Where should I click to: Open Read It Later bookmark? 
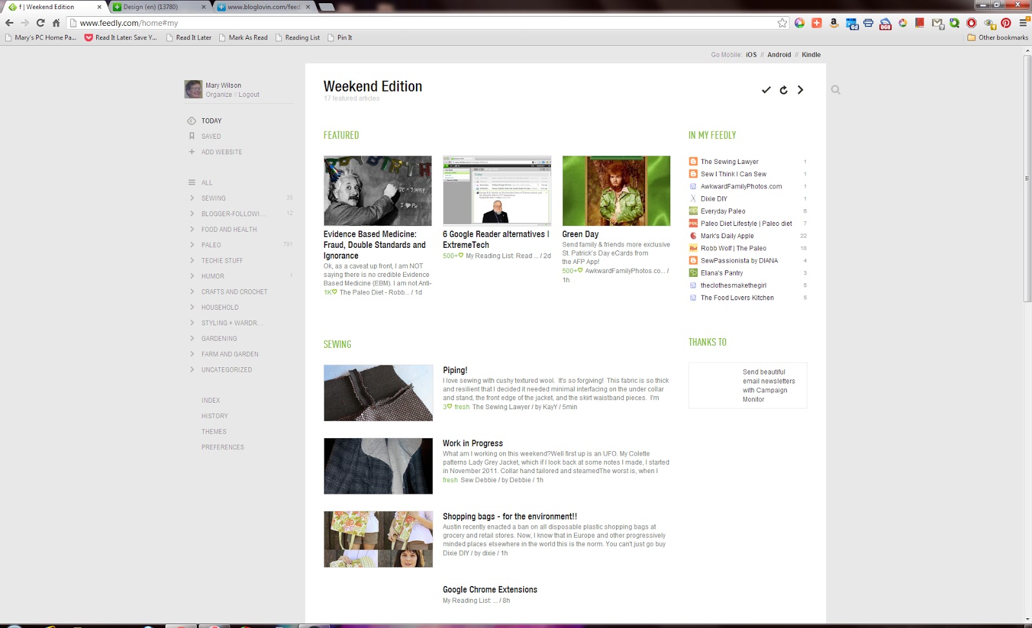pos(188,37)
